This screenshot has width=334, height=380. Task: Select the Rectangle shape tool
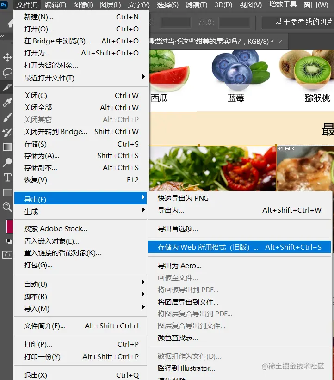(7, 192)
